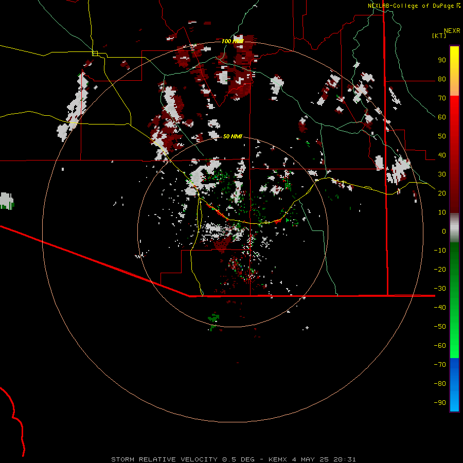The height and width of the screenshot is (463, 463).
Task: Click the -50 value on velocity scale
Action: point(440,327)
